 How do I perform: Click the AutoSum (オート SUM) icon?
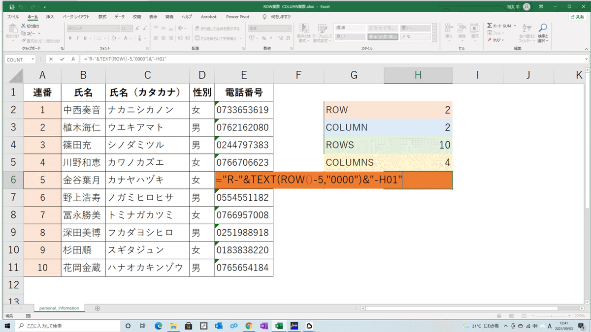[x=490, y=26]
